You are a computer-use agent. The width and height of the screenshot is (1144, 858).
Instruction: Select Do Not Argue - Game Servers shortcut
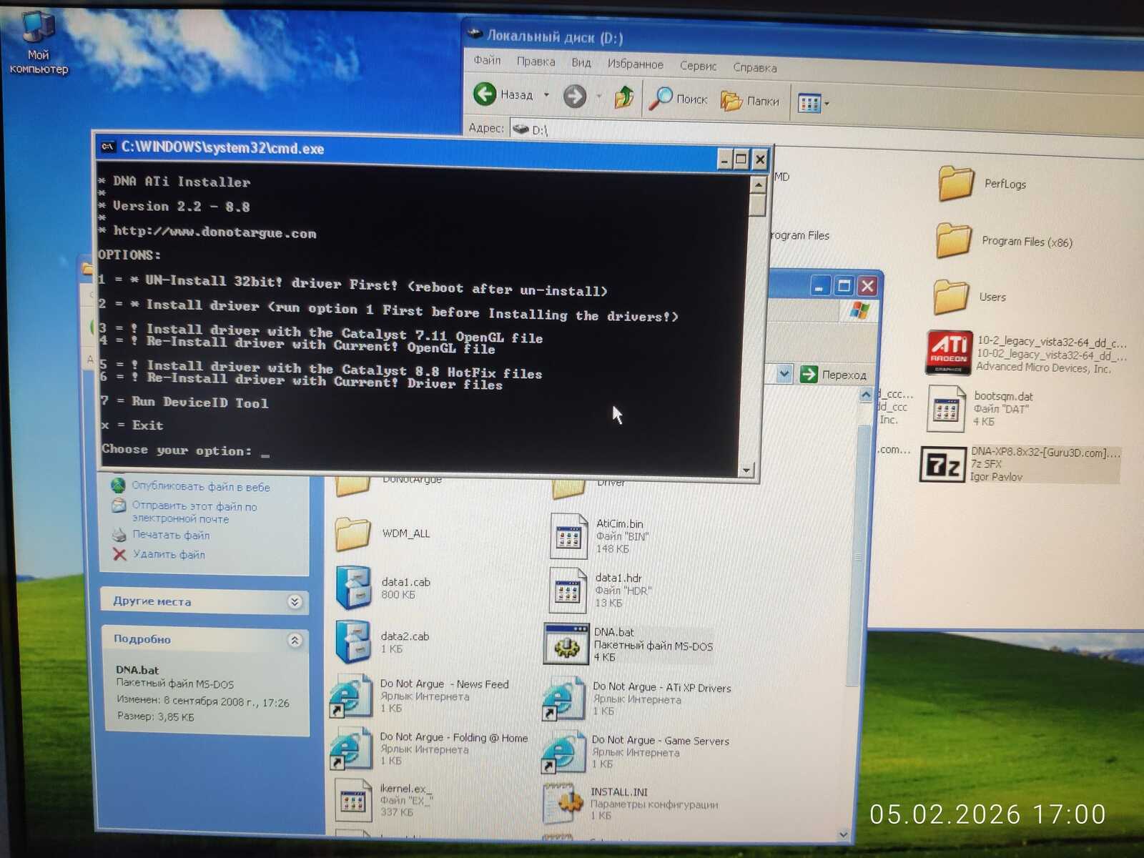(x=636, y=752)
